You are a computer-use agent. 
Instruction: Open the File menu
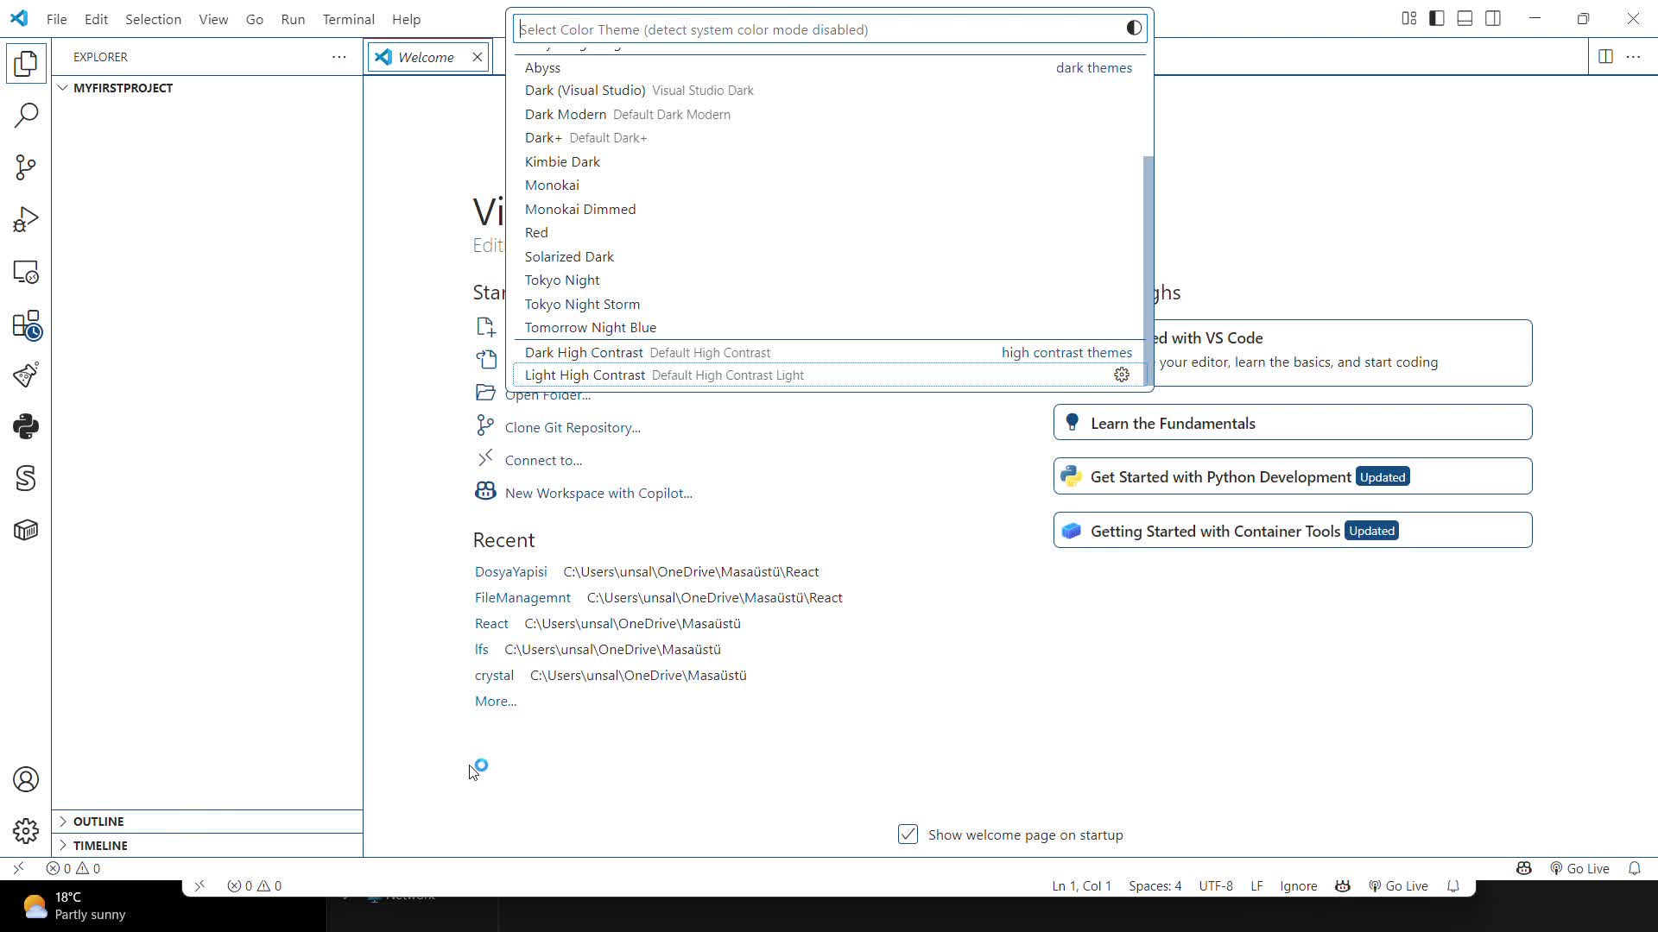pyautogui.click(x=57, y=19)
